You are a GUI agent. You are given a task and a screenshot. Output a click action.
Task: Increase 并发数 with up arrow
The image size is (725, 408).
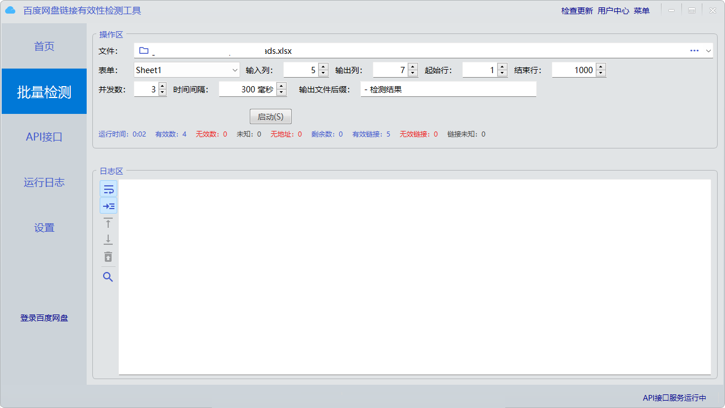(x=163, y=86)
